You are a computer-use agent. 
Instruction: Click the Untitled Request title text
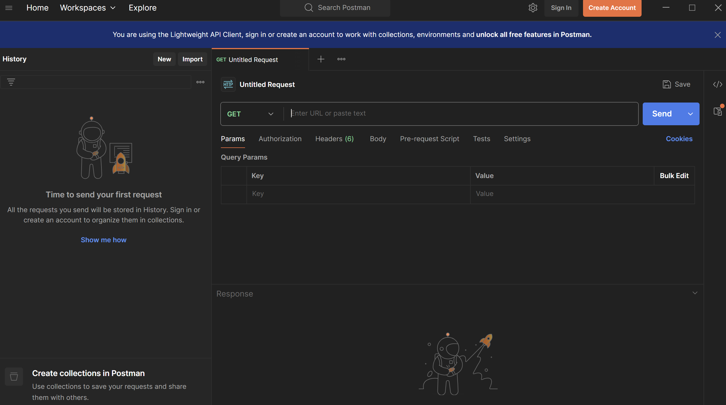click(x=267, y=85)
